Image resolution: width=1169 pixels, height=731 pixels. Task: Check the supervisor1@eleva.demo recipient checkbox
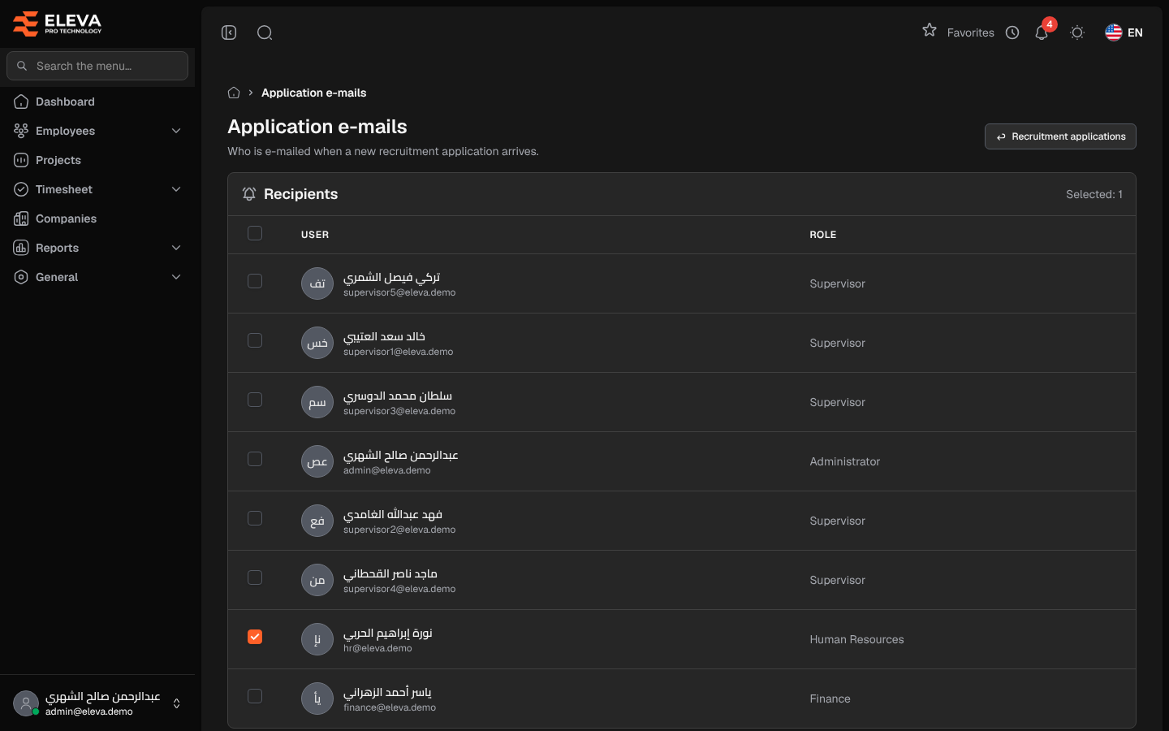point(255,340)
